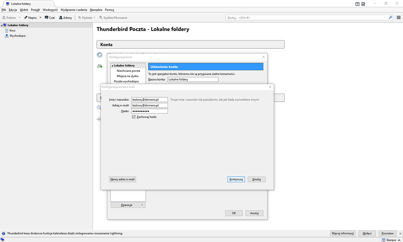Open the Wiadomość menu
This screenshot has height=242, width=403.
coord(50,10)
